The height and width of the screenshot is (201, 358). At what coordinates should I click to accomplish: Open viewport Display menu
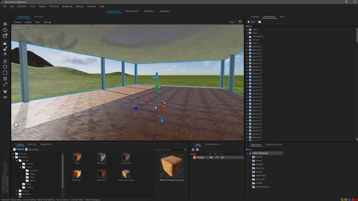[29, 22]
